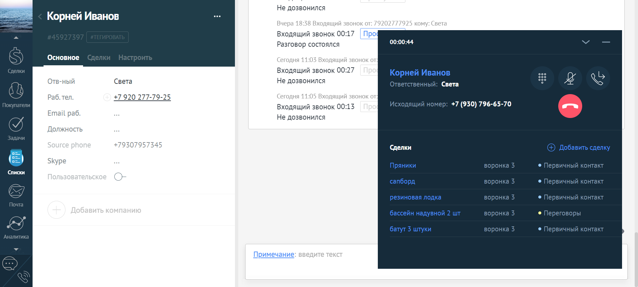Open the chat bubble icon at bottom left
This screenshot has height=287, width=638.
[x=10, y=264]
